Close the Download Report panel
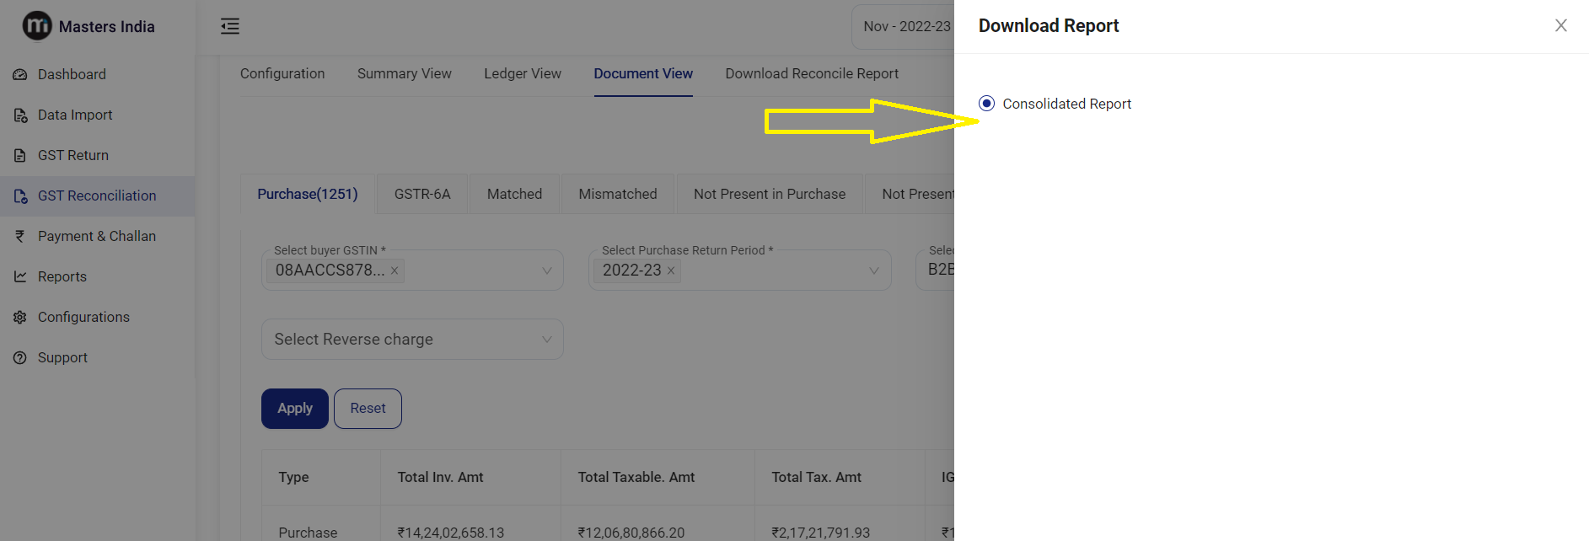Viewport: 1589px width, 541px height. [1560, 26]
